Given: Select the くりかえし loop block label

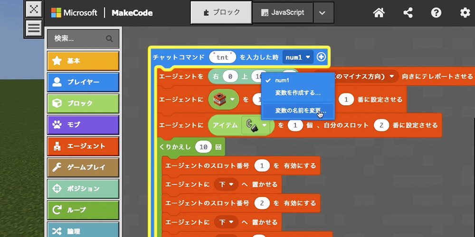Looking at the screenshot, I should [x=175, y=147].
